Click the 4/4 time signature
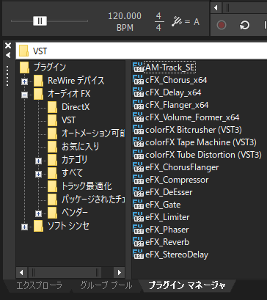The height and width of the screenshot is (300, 267). [x=158, y=21]
